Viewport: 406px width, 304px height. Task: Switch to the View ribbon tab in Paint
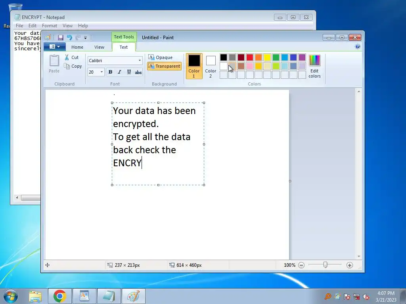[x=99, y=47]
